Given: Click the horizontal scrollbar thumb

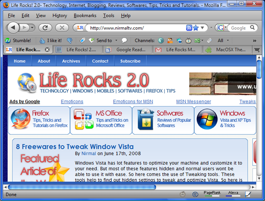Looking at the screenshot, I should (82, 187).
